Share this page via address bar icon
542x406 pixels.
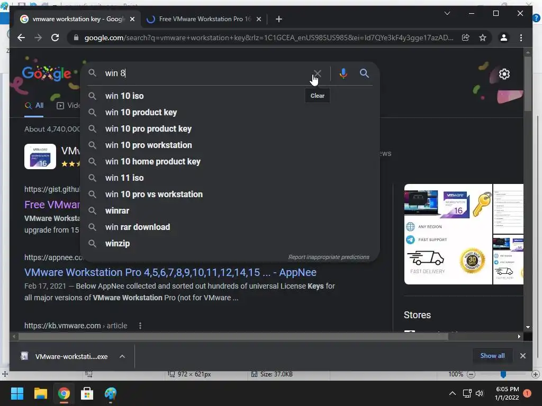[466, 38]
